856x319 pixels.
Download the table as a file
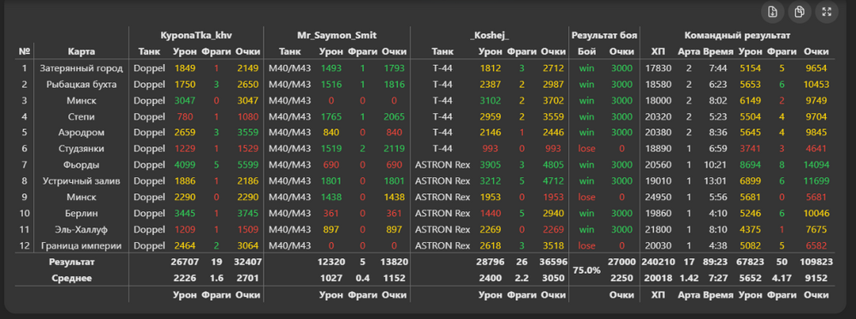[773, 12]
